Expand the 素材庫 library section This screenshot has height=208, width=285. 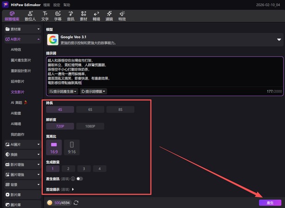click(x=23, y=29)
